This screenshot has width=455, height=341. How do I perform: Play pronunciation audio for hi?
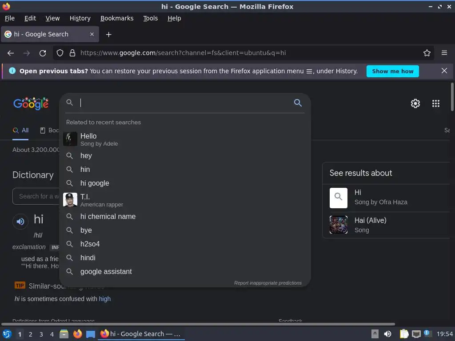pyautogui.click(x=20, y=222)
